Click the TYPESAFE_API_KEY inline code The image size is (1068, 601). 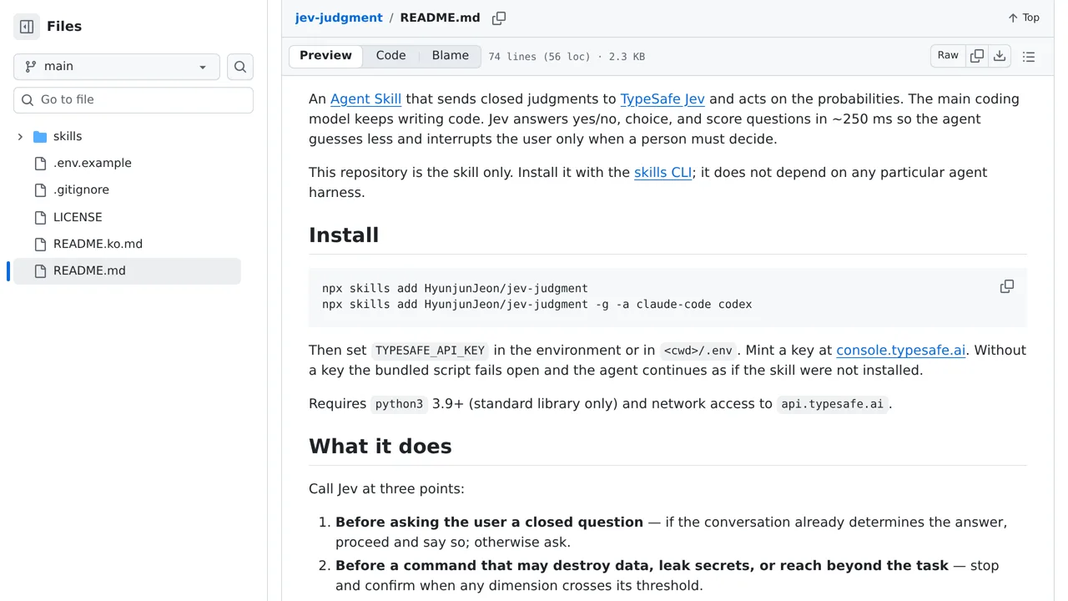click(x=430, y=351)
